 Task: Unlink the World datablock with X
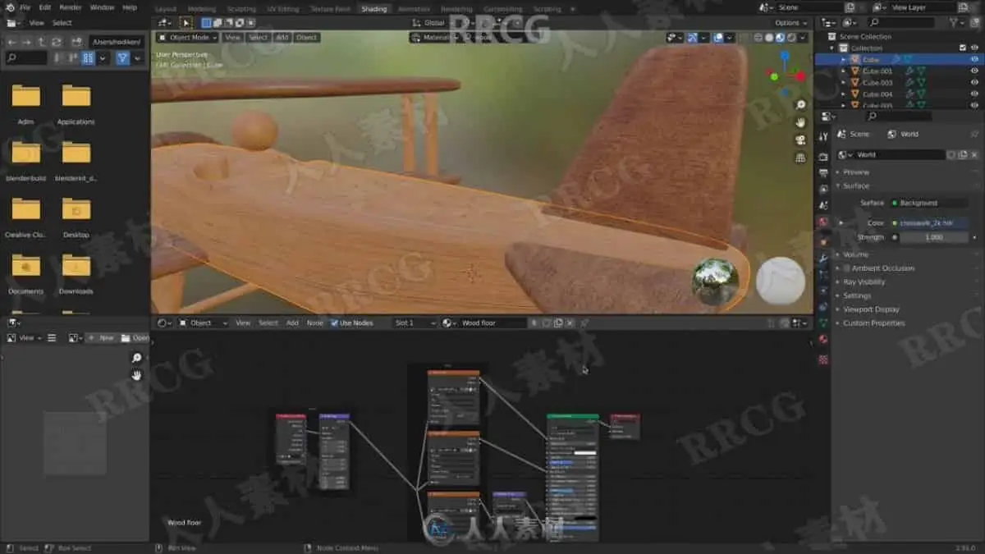(974, 154)
